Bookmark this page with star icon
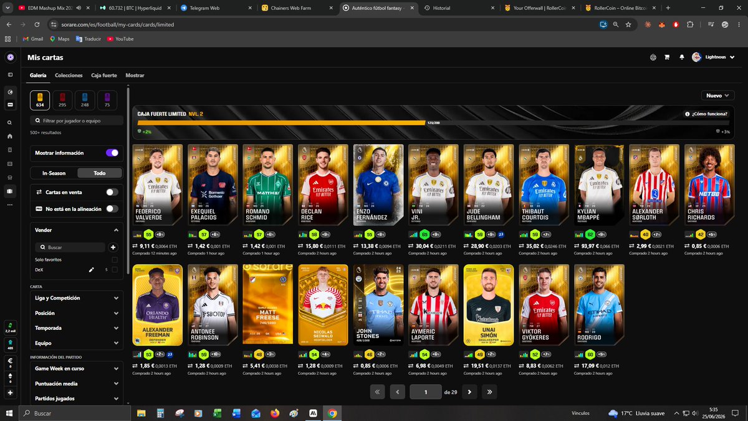Image resolution: width=748 pixels, height=421 pixels. (628, 24)
